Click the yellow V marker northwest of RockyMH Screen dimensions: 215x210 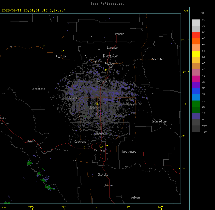coord(44,46)
